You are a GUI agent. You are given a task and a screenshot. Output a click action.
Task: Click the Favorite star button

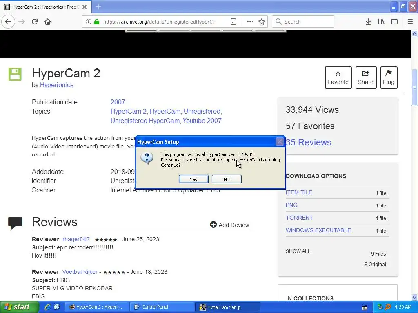pos(338,77)
